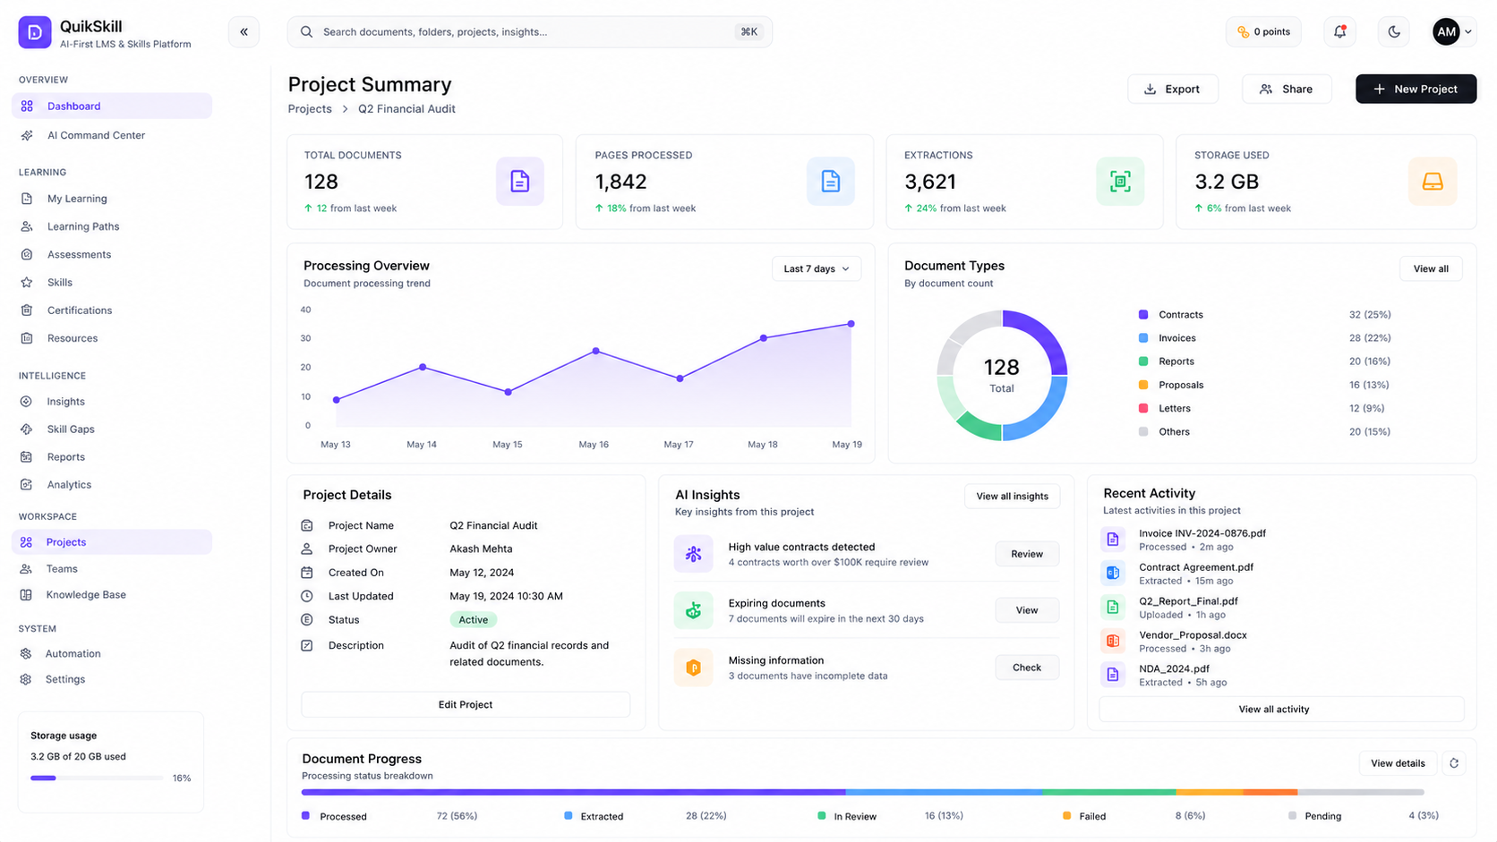Screen dimensions: 1497x842
Task: Click the Settings gear icon in sidebar
Action: tap(27, 679)
